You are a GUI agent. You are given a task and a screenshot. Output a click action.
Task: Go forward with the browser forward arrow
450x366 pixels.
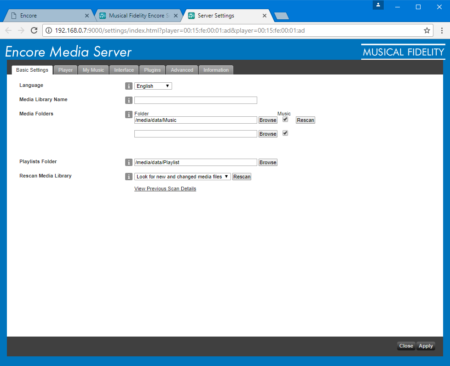(x=21, y=30)
